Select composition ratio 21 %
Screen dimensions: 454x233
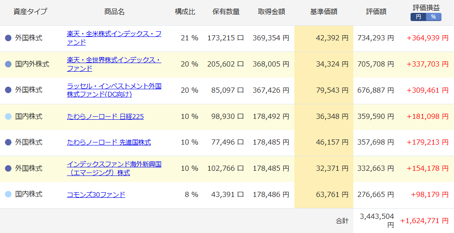coord(190,38)
